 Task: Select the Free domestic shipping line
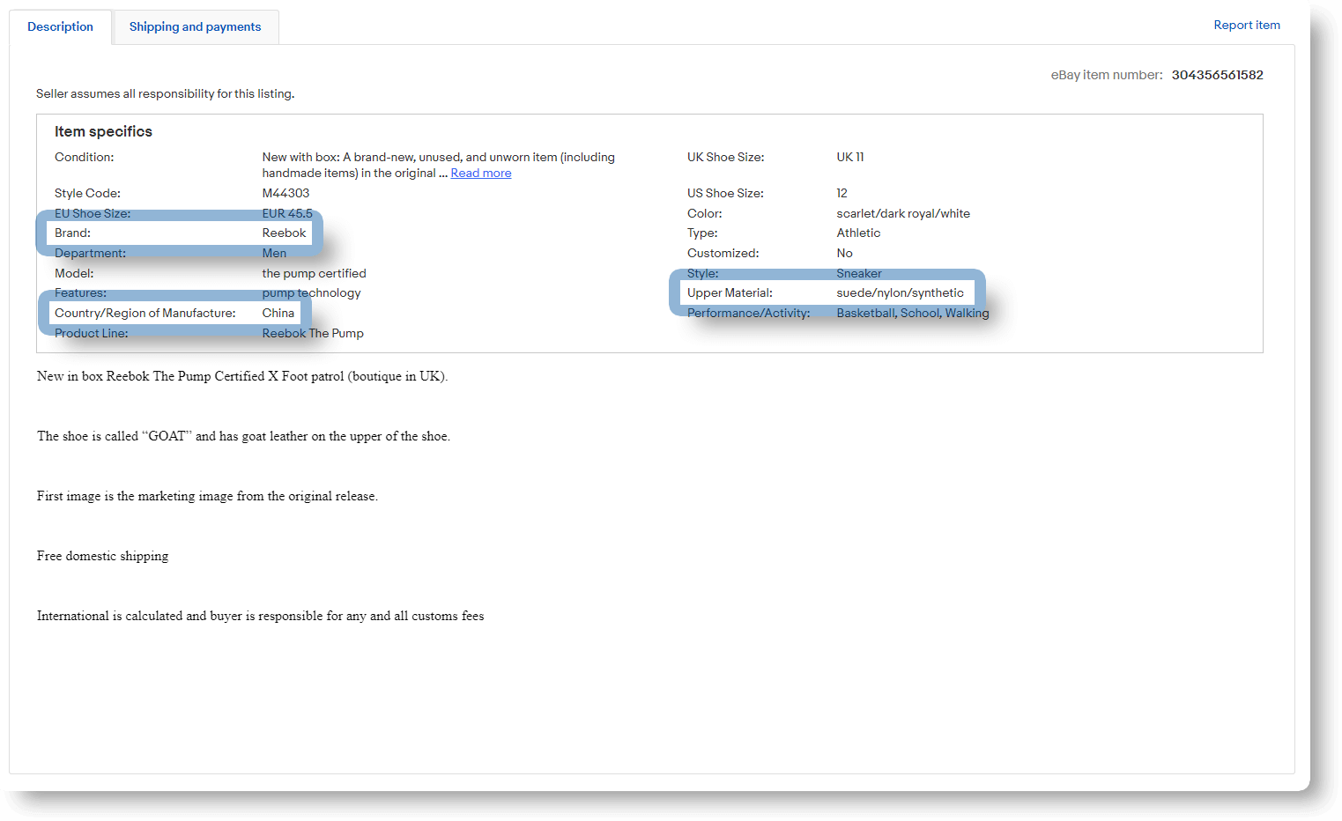102,556
